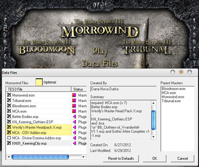Image resolution: width=199 pixels, height=167 pixels.
Task: Click the Cancel button
Action: pos(183,159)
